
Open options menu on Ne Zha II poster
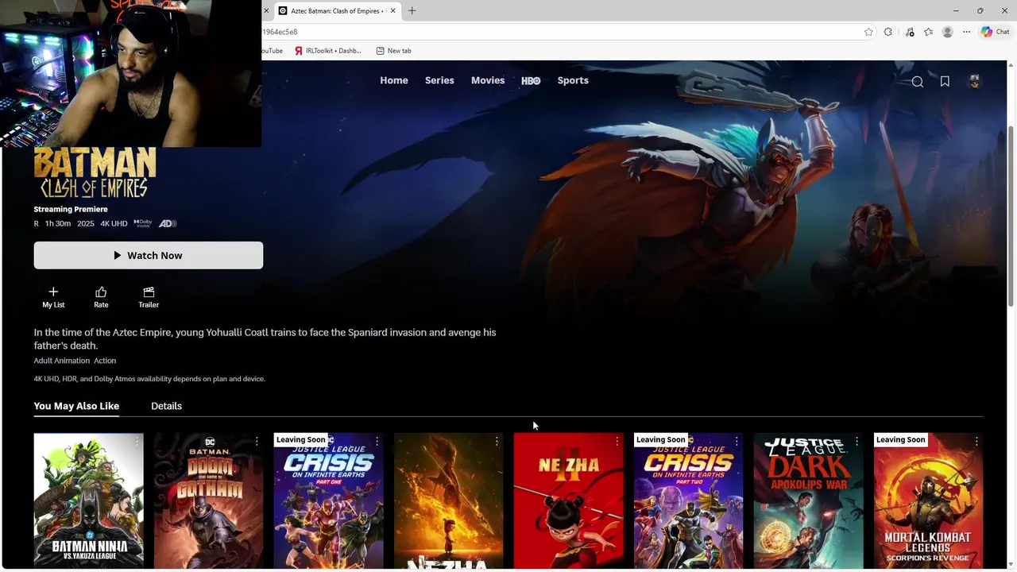click(617, 441)
